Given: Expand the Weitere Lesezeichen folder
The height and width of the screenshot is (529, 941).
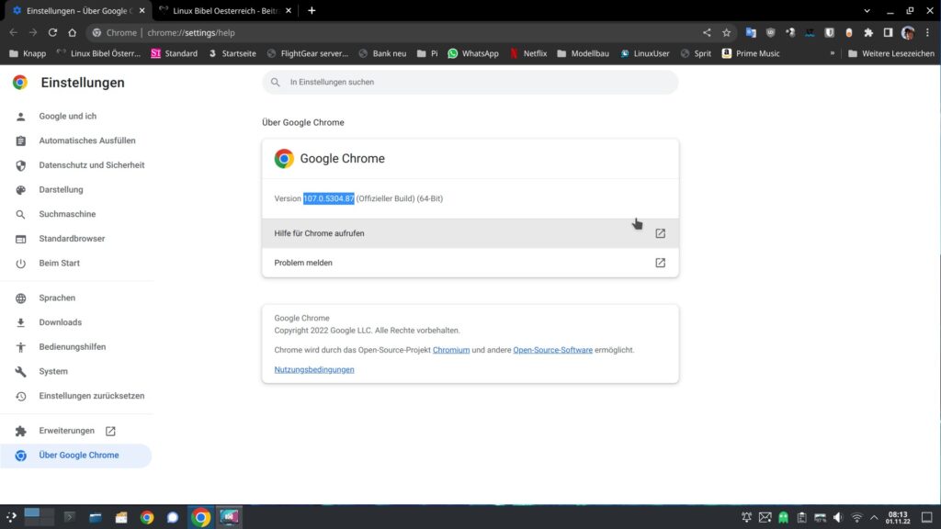Looking at the screenshot, I should pyautogui.click(x=891, y=53).
